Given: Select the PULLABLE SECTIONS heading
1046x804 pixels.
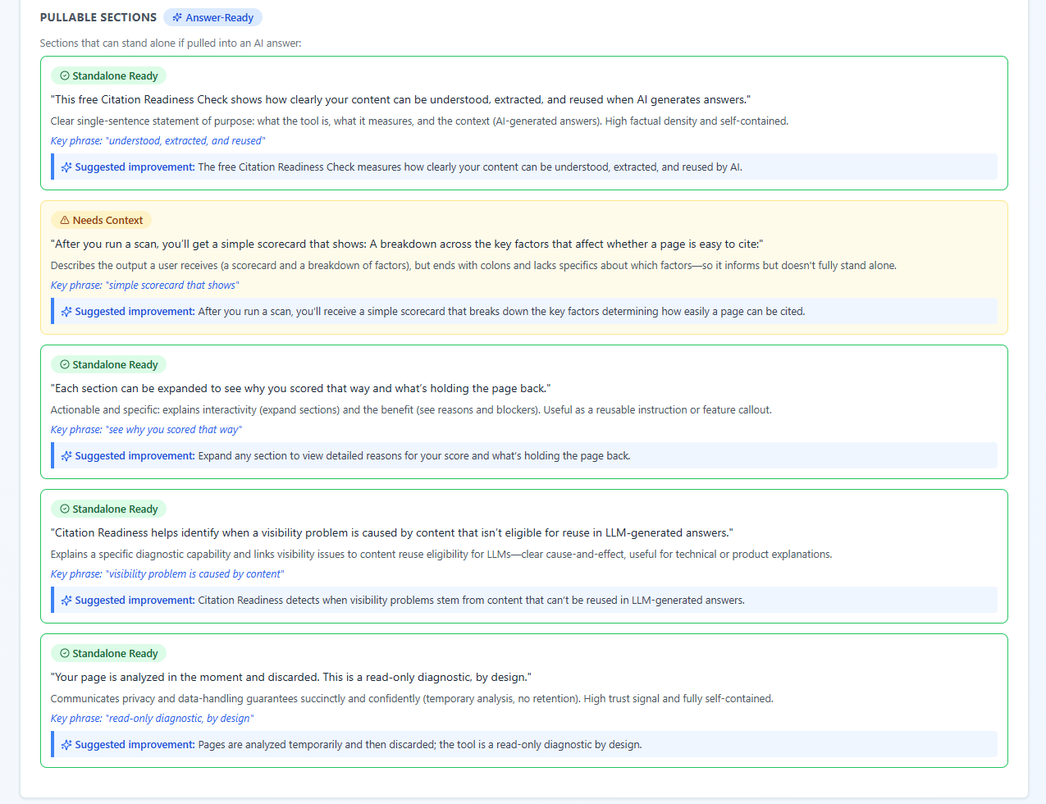Looking at the screenshot, I should (x=98, y=16).
